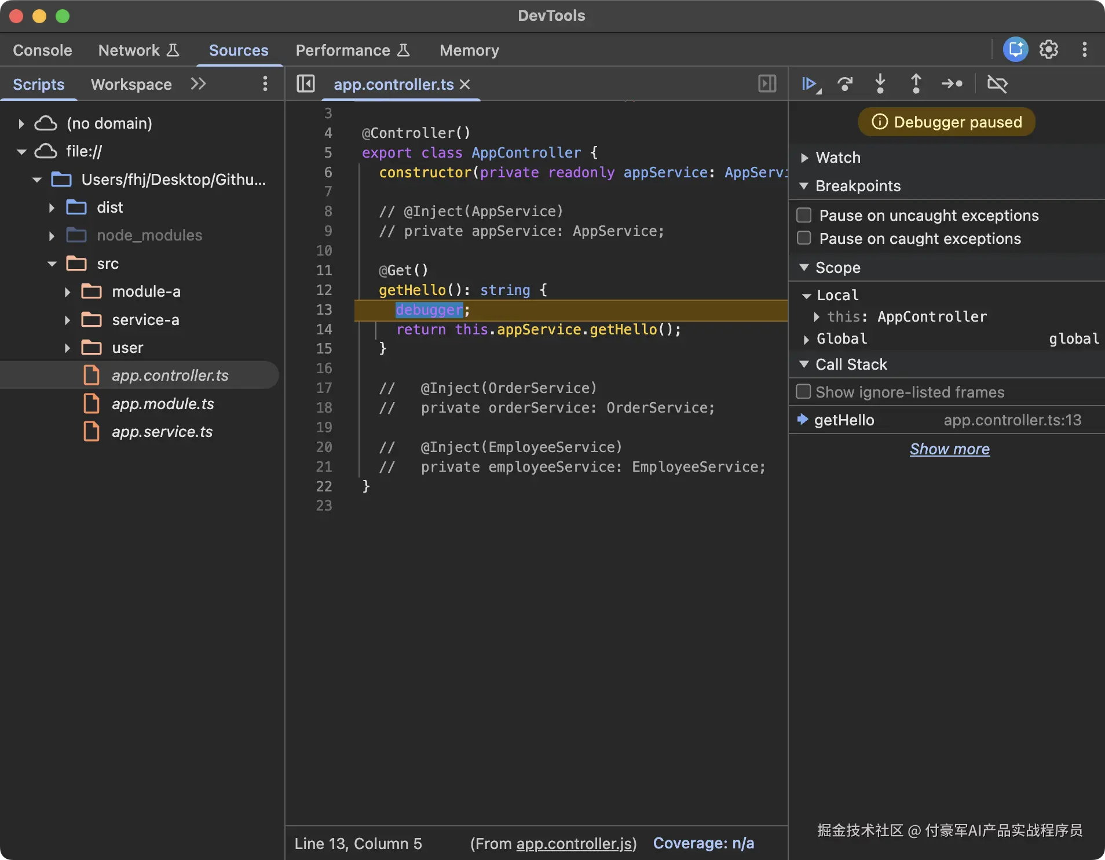Click the app.service.ts file icon
The width and height of the screenshot is (1105, 860).
click(x=92, y=432)
